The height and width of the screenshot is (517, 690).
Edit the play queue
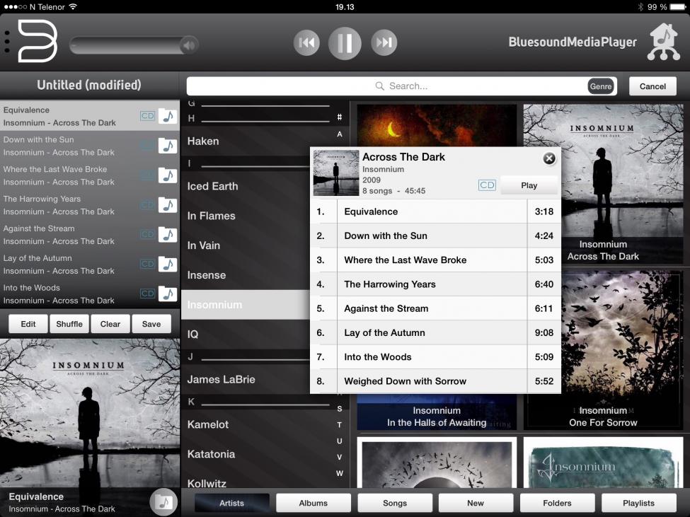coord(28,324)
